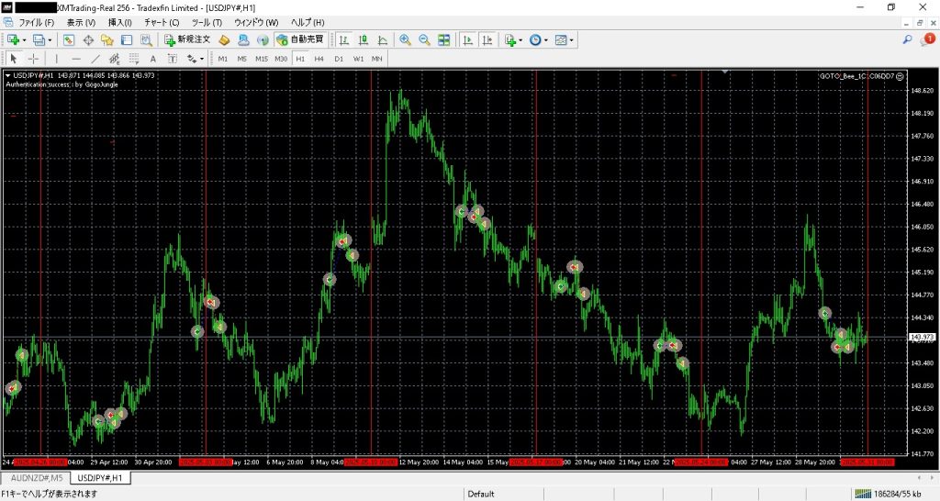Click the Zoom Out magnifier icon
Viewport: 940px width, 501px height.
click(x=424, y=40)
